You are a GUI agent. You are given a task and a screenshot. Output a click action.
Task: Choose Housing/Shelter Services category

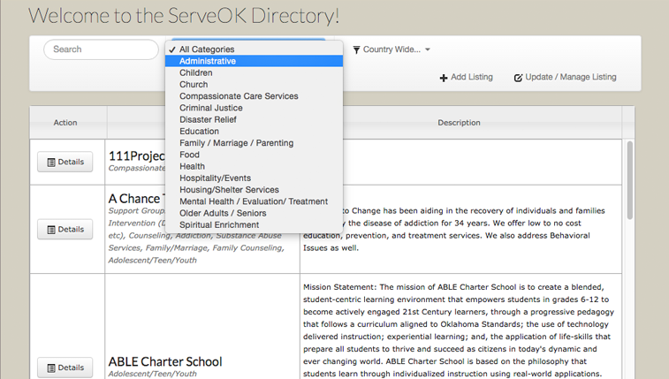pos(254,190)
